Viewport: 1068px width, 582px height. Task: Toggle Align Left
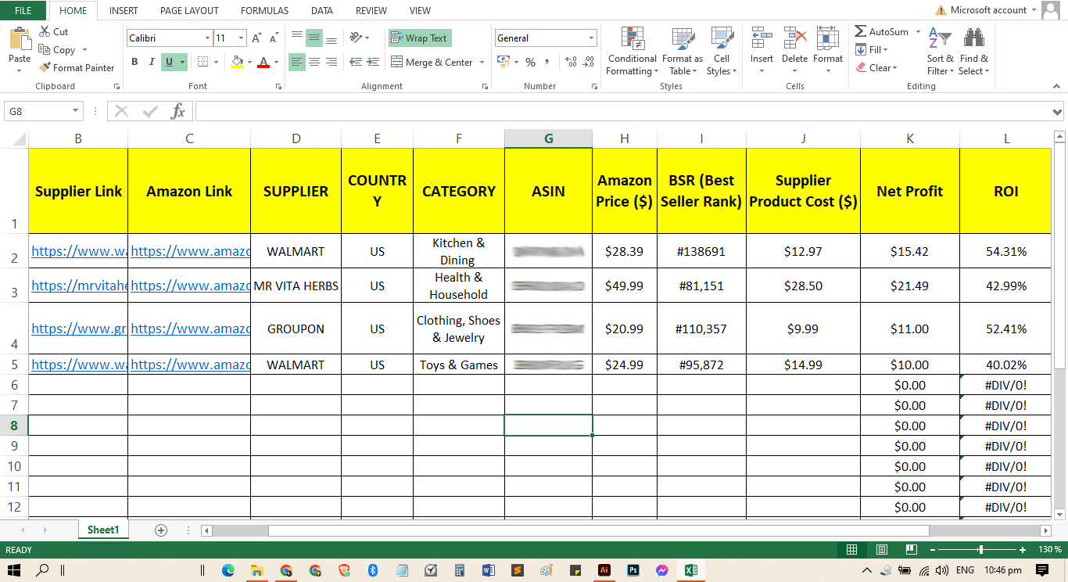point(297,62)
